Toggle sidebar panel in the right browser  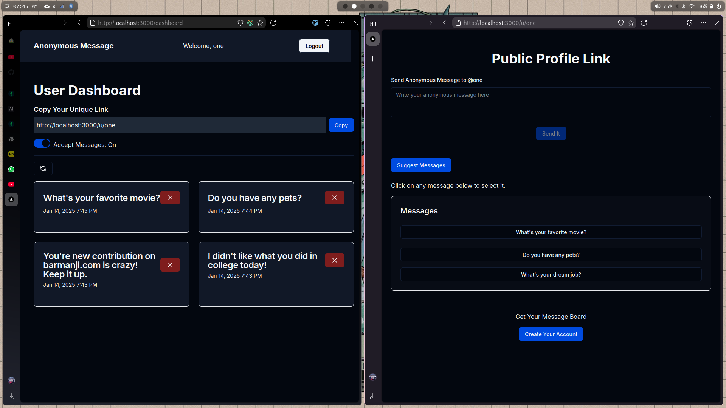[373, 24]
